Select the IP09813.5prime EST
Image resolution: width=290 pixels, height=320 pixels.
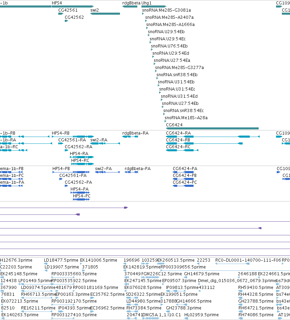tap(176, 291)
